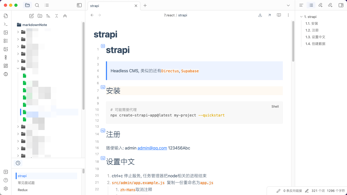This screenshot has width=347, height=195.
Task: Select the outline view in right panel
Action: [311, 5]
